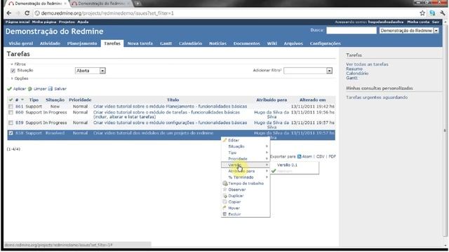Switch to the Atividade tab

(50, 43)
